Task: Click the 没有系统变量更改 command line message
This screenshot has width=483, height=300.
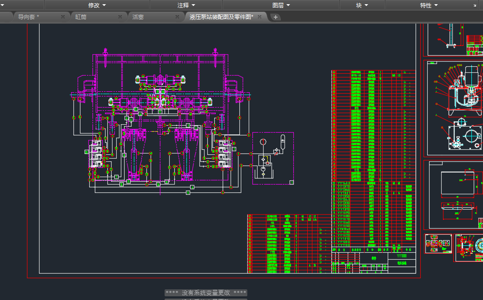Action: click(206, 293)
